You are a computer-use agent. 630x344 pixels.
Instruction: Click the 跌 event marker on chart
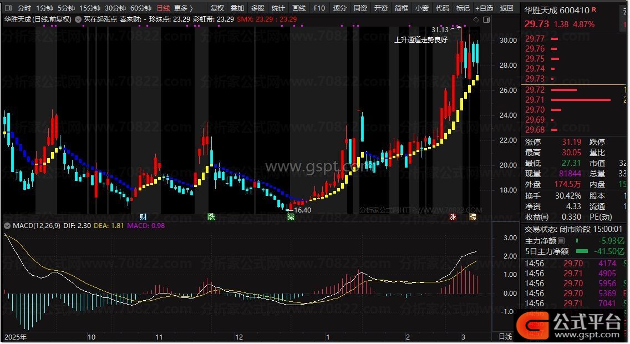pos(211,216)
